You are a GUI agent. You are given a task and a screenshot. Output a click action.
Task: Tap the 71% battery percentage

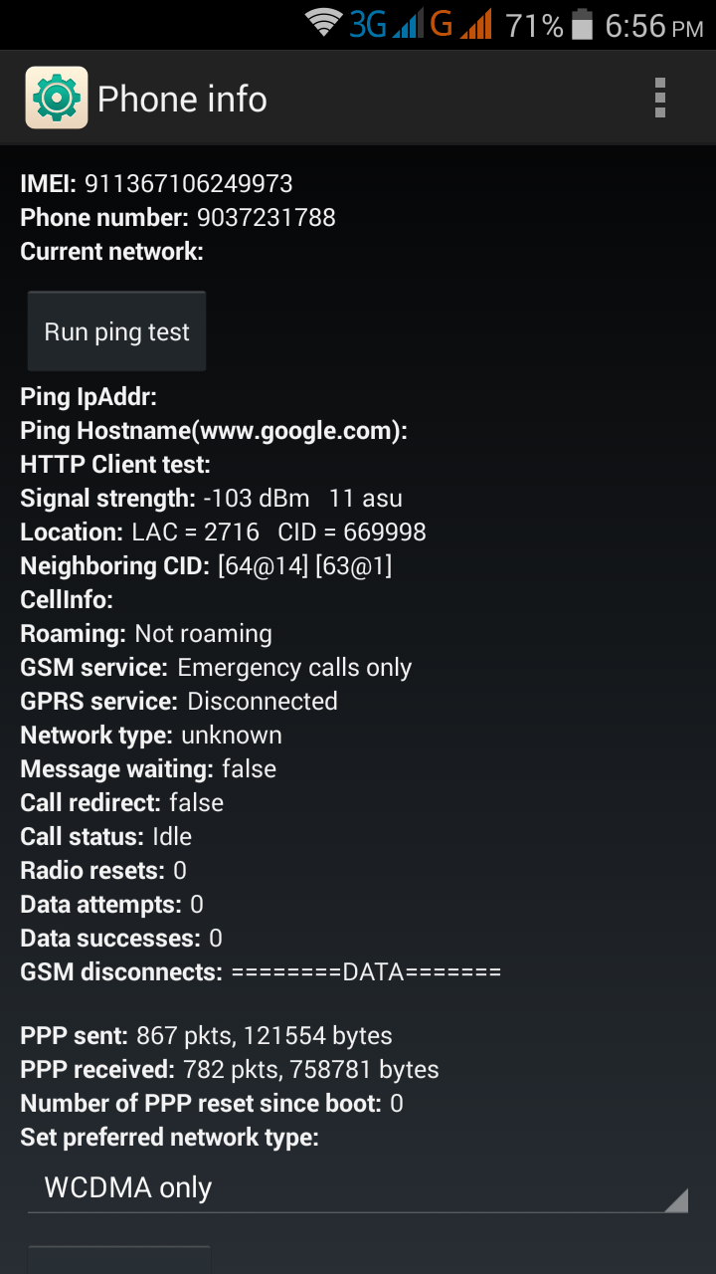(x=534, y=26)
